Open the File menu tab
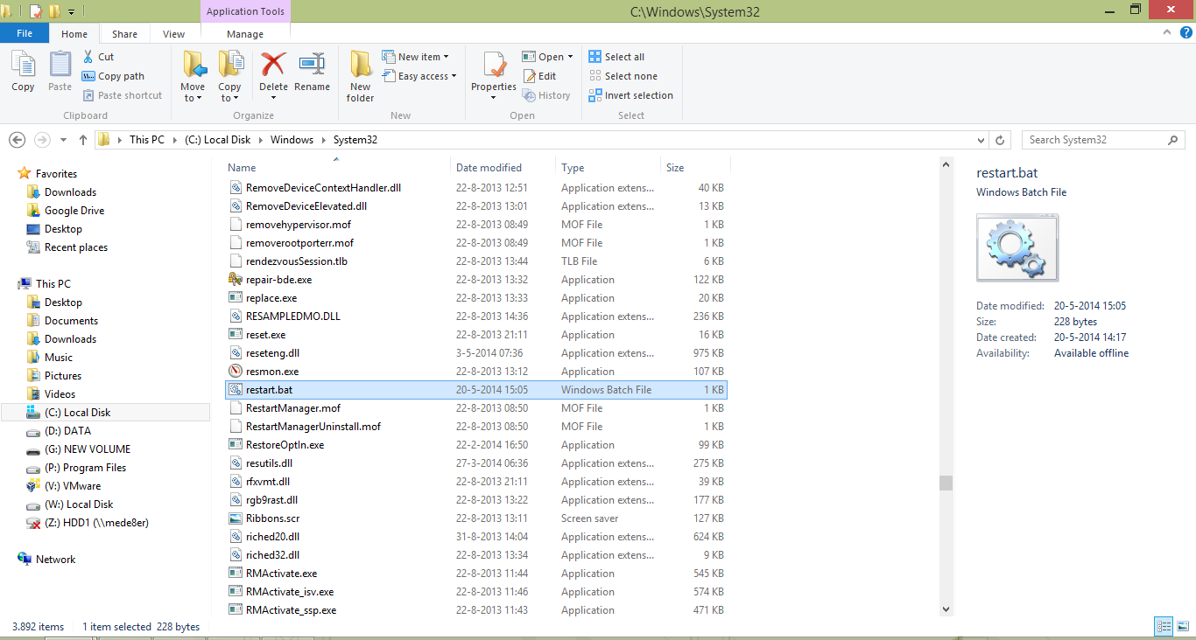Image resolution: width=1196 pixels, height=640 pixels. pos(25,33)
